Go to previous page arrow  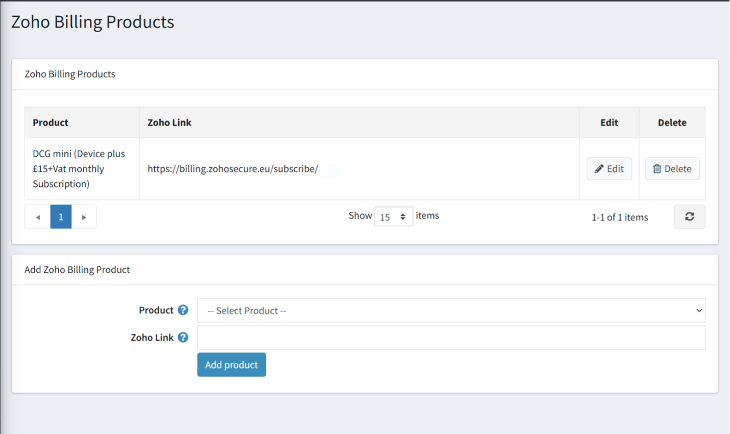click(x=38, y=217)
